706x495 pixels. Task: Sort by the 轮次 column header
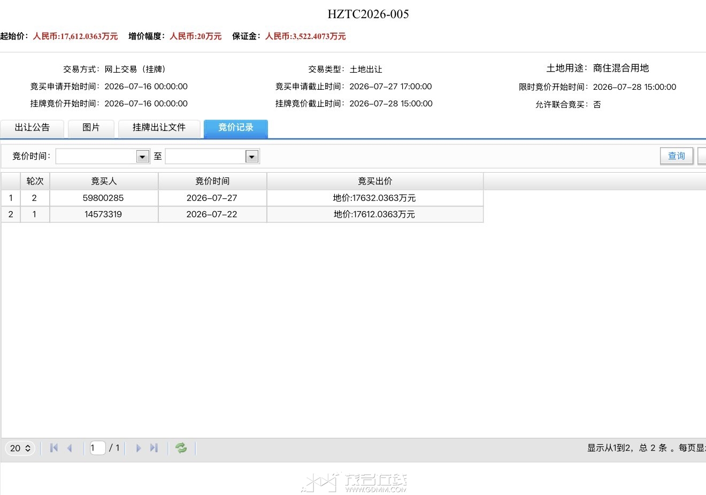[35, 181]
